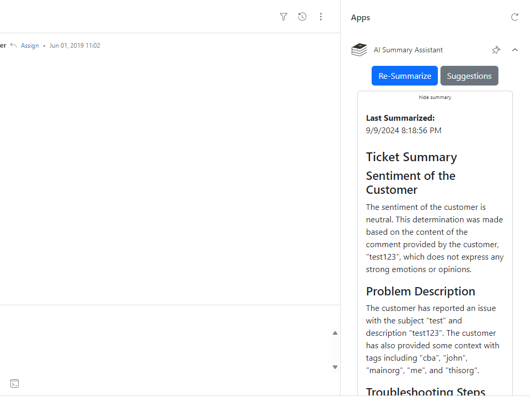Click the Jun 01, 2019 11:02 timestamp
Viewport: 530px width, 398px height.
75,46
